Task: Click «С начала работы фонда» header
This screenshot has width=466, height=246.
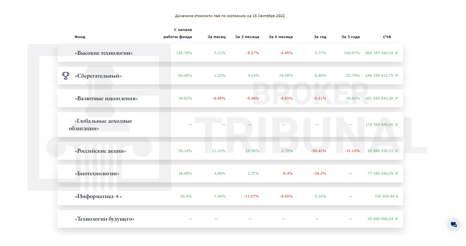Action: (177, 33)
